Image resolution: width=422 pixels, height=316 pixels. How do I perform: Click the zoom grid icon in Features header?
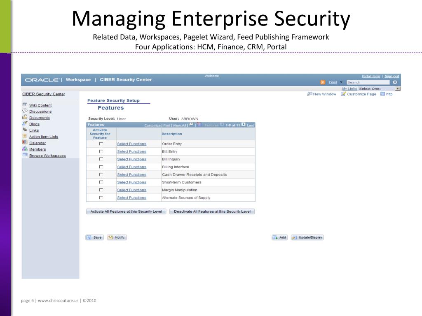coord(191,124)
